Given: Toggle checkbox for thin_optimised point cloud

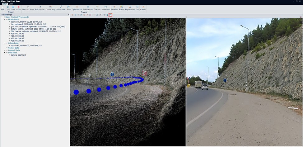Looking at the screenshot, I should (x=10, y=24).
